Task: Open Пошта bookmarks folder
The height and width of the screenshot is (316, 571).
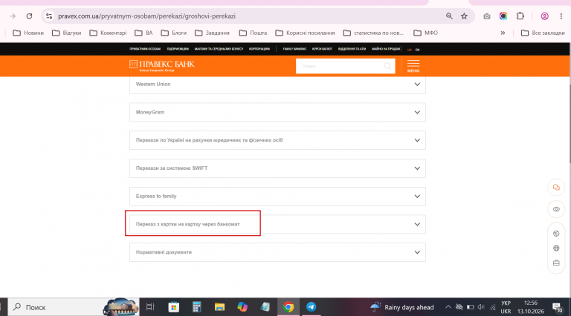Action: pyautogui.click(x=253, y=33)
